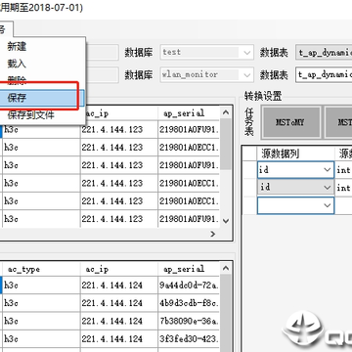Choose 载入 in the task menu
This screenshot has width=352, height=352.
point(17,64)
